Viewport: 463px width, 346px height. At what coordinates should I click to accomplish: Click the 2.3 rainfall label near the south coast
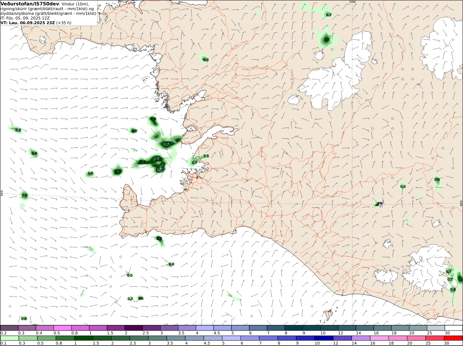[x=159, y=239]
